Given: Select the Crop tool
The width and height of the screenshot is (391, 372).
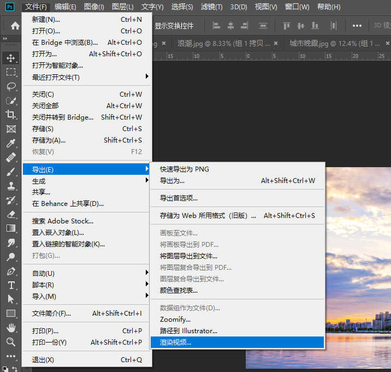Looking at the screenshot, I should pyautogui.click(x=10, y=115).
